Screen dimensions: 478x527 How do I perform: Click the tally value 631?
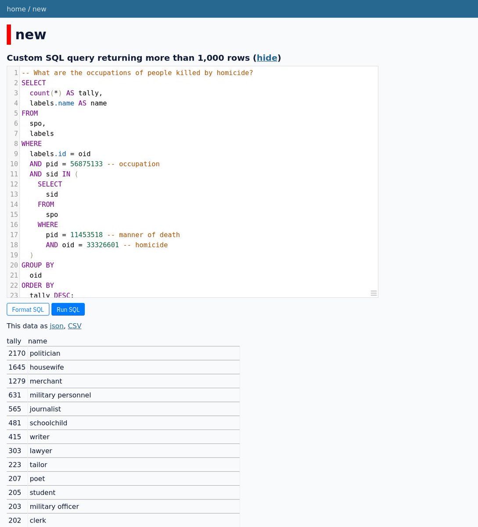pos(15,395)
